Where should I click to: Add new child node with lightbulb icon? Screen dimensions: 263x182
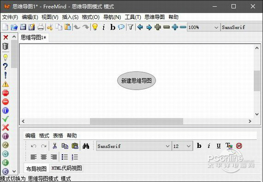[95, 27]
